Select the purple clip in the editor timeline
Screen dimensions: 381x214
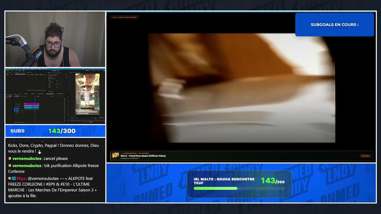tap(31, 104)
